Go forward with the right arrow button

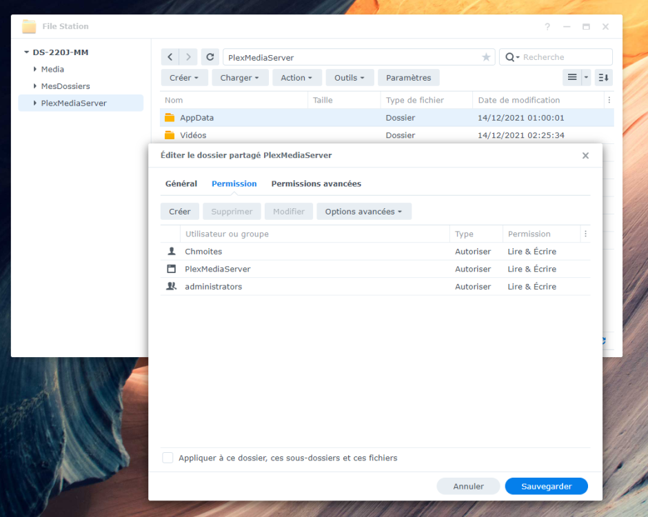[x=188, y=57]
